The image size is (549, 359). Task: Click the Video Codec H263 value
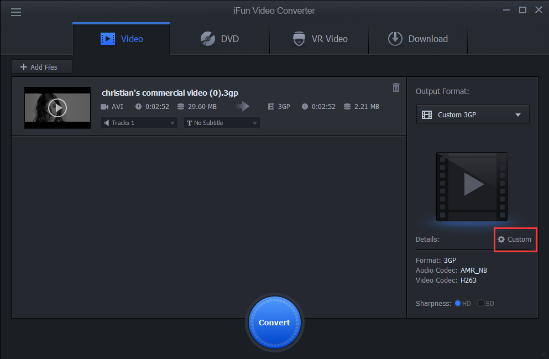pyautogui.click(x=468, y=280)
